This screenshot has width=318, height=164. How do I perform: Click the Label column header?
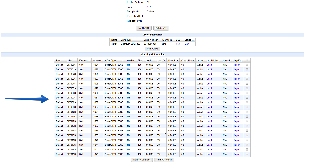coord(69,60)
